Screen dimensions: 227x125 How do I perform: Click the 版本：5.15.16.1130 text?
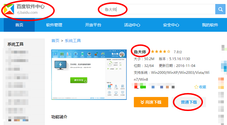pyautogui.click(x=174, y=59)
